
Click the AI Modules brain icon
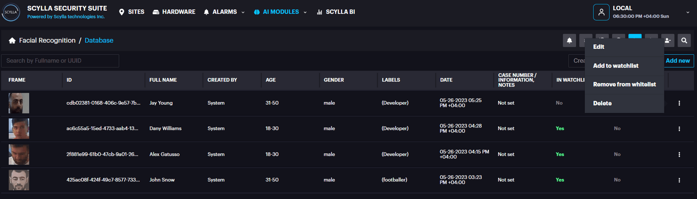[x=257, y=12]
